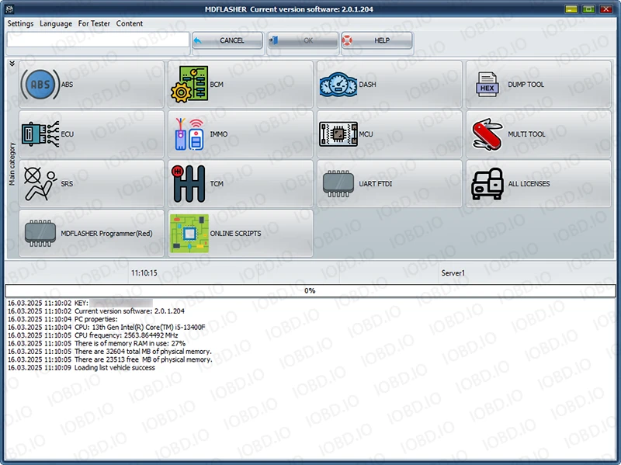Minimize the MDFLASHER window
Image resolution: width=621 pixels, height=465 pixels.
pyautogui.click(x=571, y=9)
